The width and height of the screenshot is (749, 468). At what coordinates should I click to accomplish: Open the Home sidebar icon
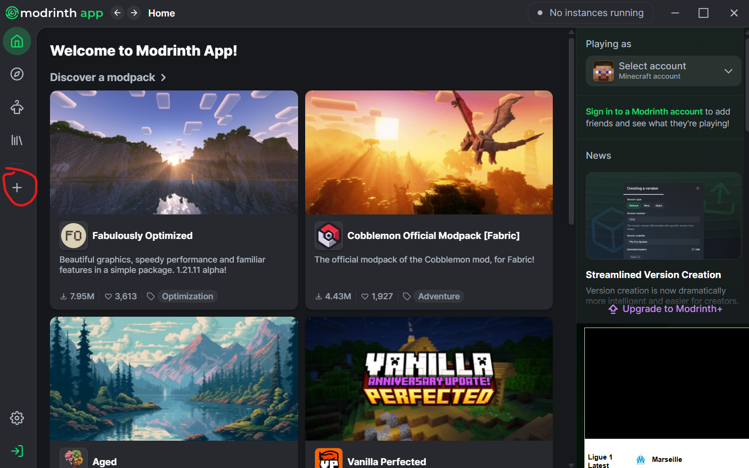coord(17,41)
